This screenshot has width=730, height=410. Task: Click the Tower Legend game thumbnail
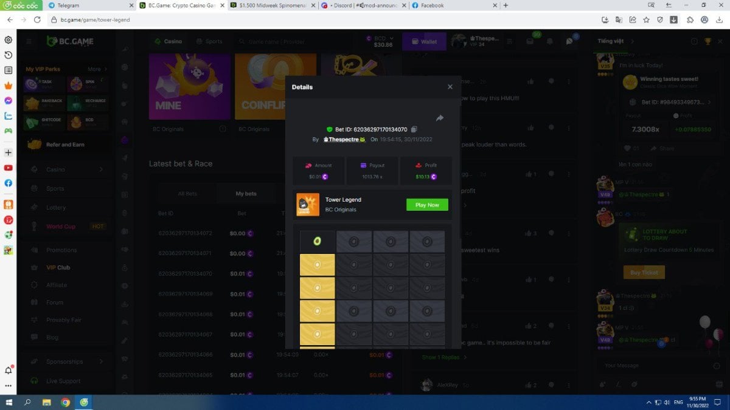(x=308, y=205)
